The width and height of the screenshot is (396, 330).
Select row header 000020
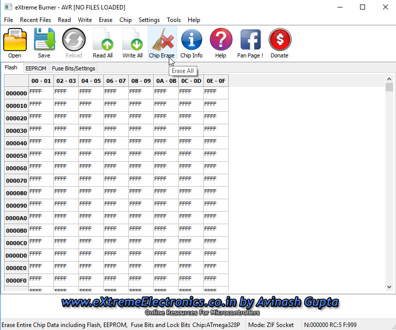point(16,118)
